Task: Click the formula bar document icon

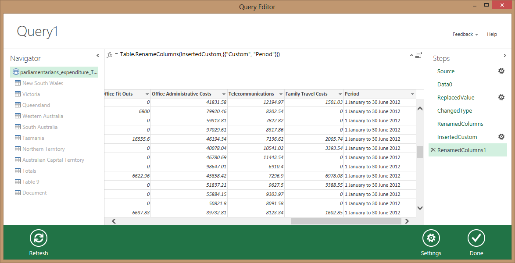Action: (x=418, y=55)
